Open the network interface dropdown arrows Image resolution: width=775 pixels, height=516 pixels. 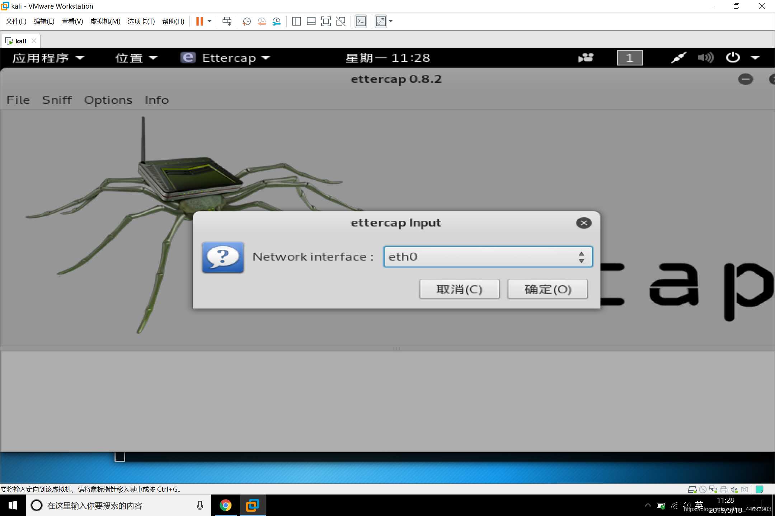point(581,257)
